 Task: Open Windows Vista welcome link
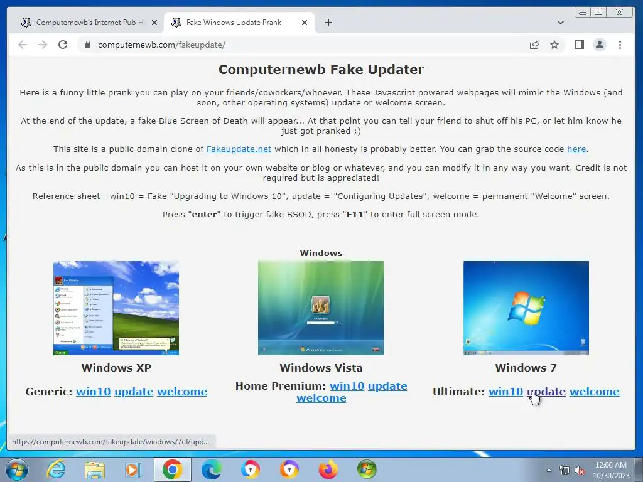pos(321,398)
